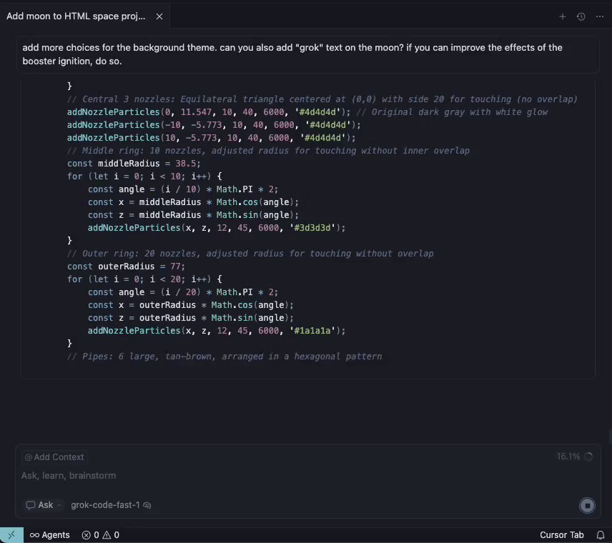This screenshot has height=543, width=612.
Task: Click the user prompt message box
Action: click(307, 54)
